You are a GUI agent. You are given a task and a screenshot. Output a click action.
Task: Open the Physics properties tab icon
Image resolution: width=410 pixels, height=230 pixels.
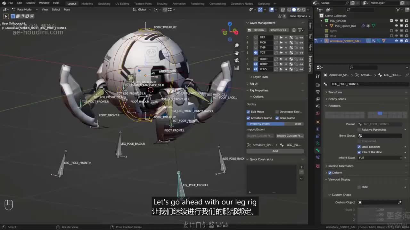coord(318,129)
